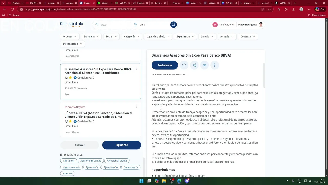Screen dimensions: 328x185
Task: Expand the Salario filter
Action: coord(207,36)
